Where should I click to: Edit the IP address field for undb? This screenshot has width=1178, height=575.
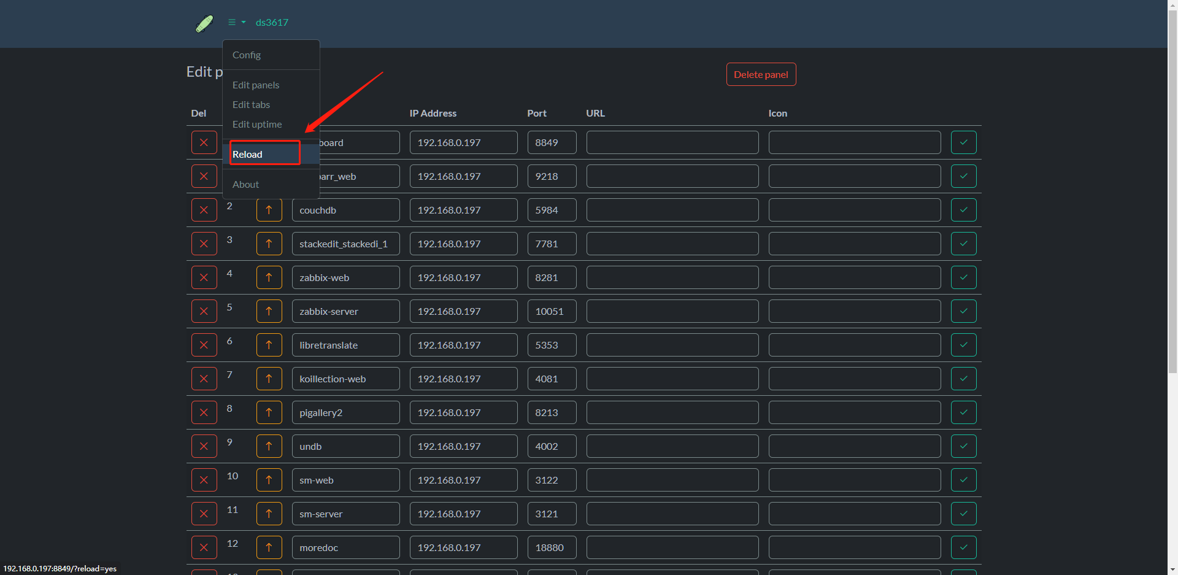tap(464, 446)
